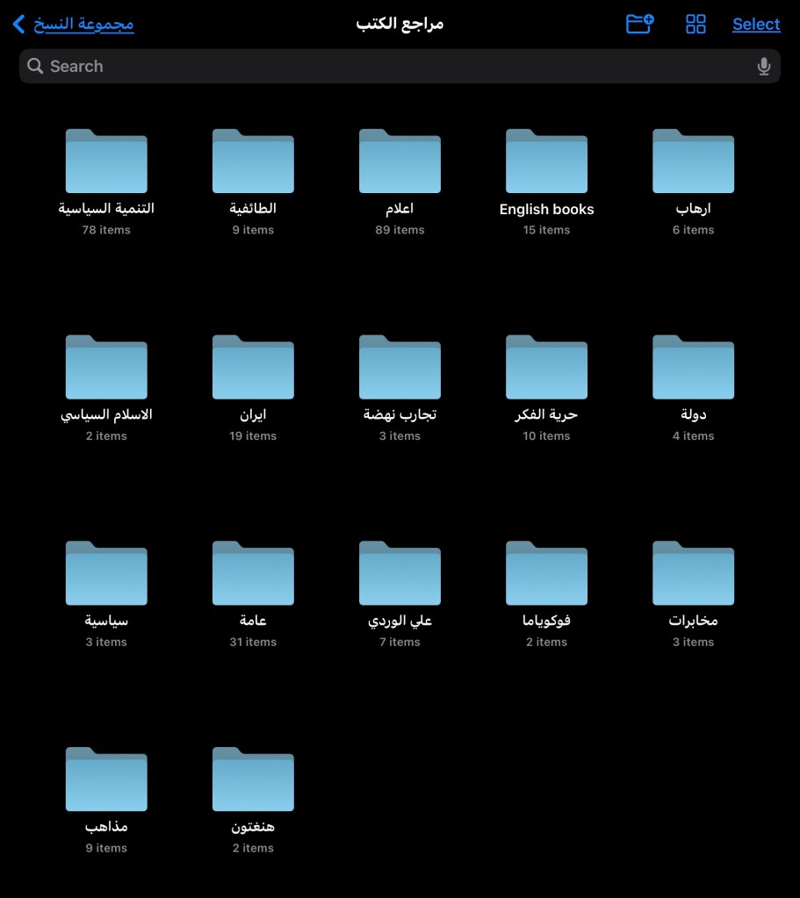Open the هنغتون folder

tap(253, 780)
